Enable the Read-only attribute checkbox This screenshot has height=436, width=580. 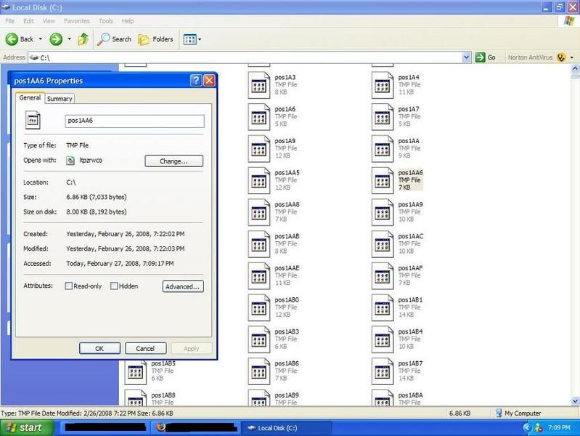69,286
